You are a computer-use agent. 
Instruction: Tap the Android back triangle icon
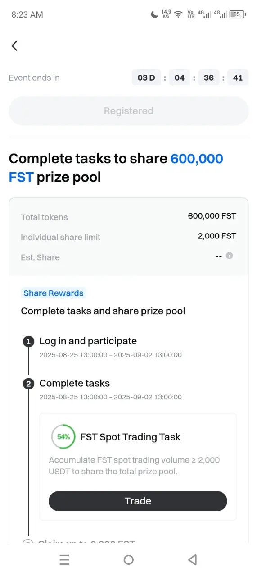pyautogui.click(x=193, y=560)
